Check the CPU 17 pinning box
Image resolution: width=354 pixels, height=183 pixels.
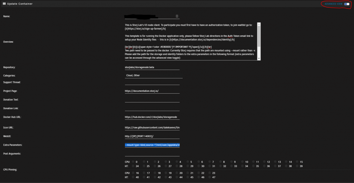(x=144, y=173)
